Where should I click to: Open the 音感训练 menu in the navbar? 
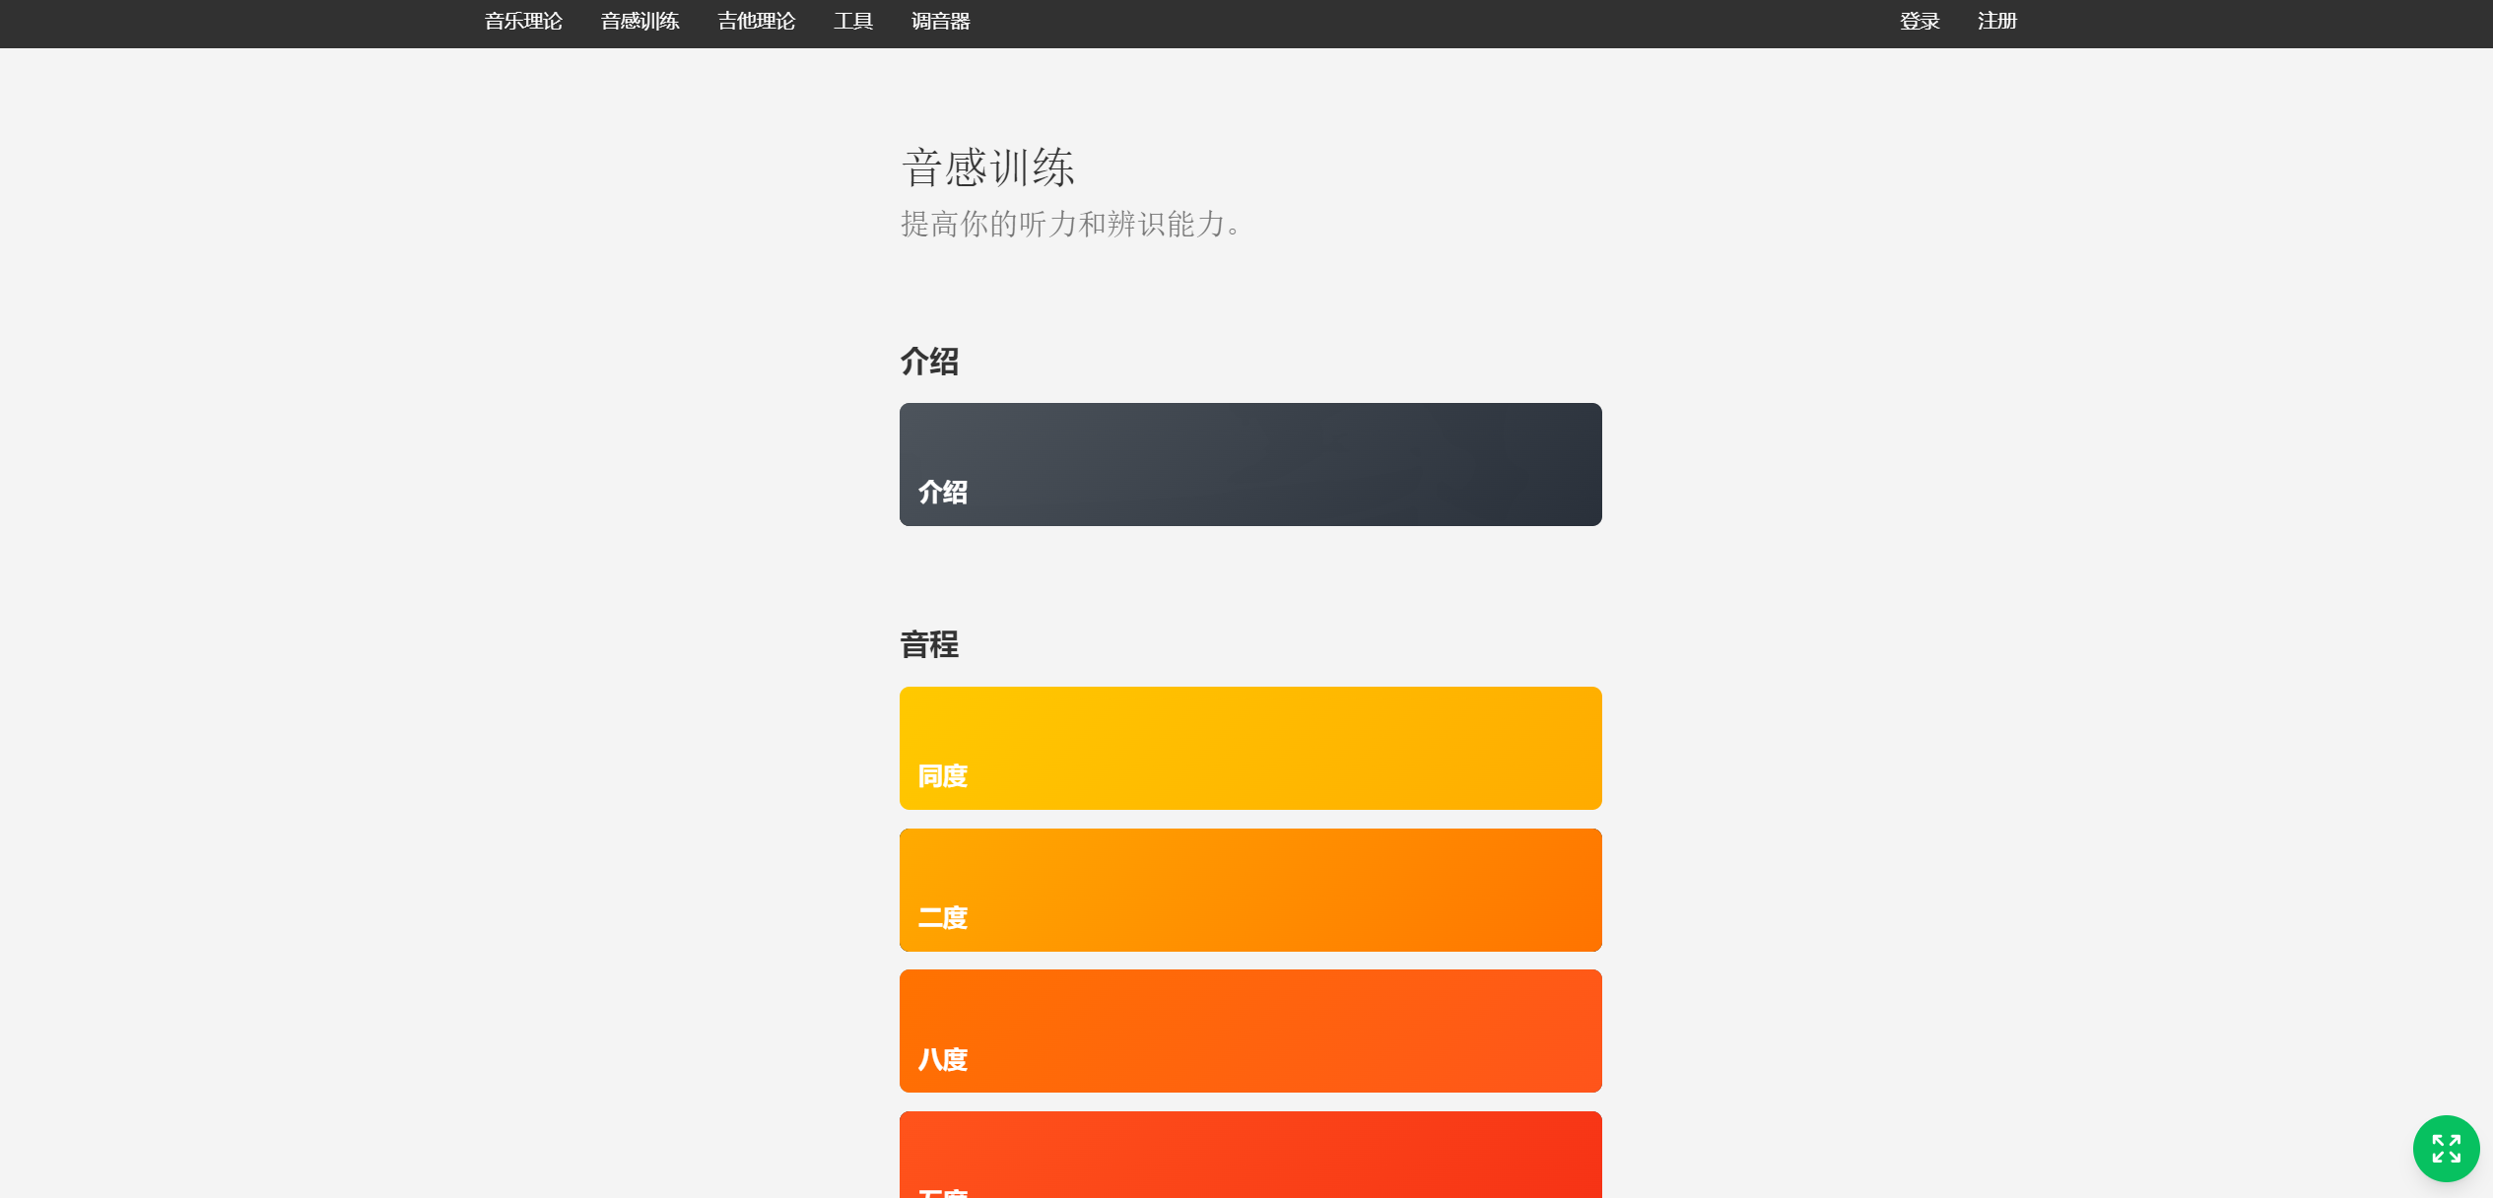[640, 21]
